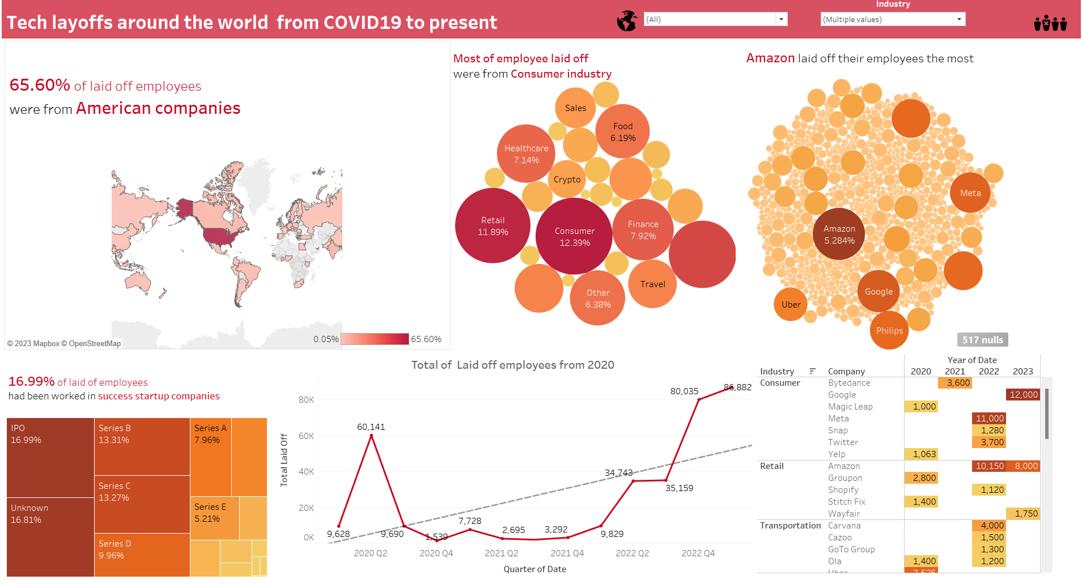
Task: Select the Other 6.38% bubble
Action: tap(597, 298)
